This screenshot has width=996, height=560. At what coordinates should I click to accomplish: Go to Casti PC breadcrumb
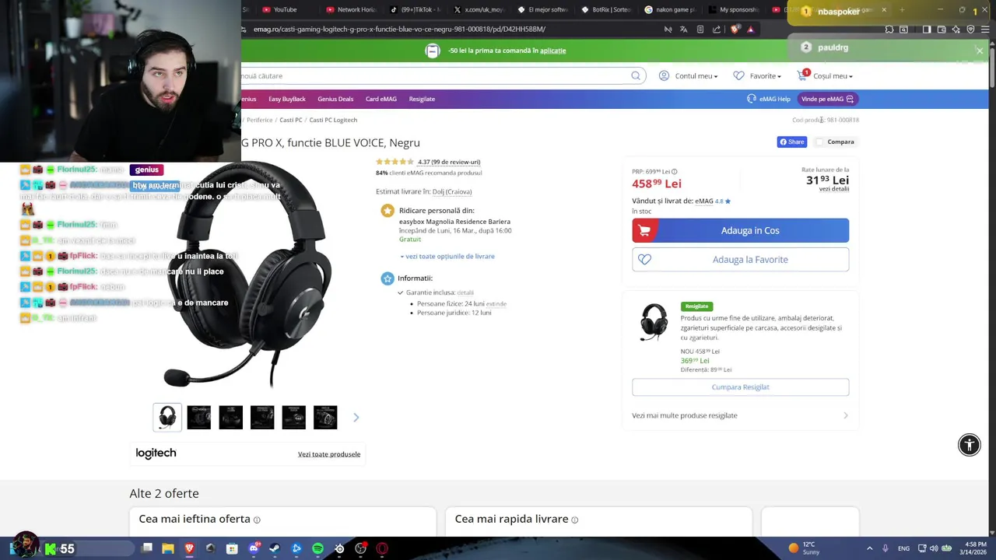[291, 120]
